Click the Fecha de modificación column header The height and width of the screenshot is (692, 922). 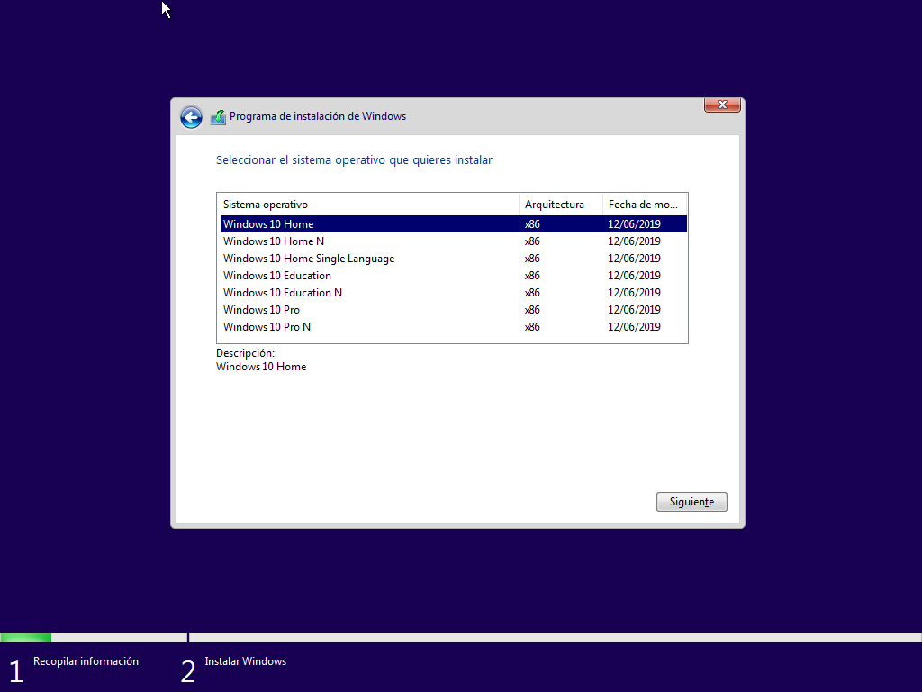(644, 205)
